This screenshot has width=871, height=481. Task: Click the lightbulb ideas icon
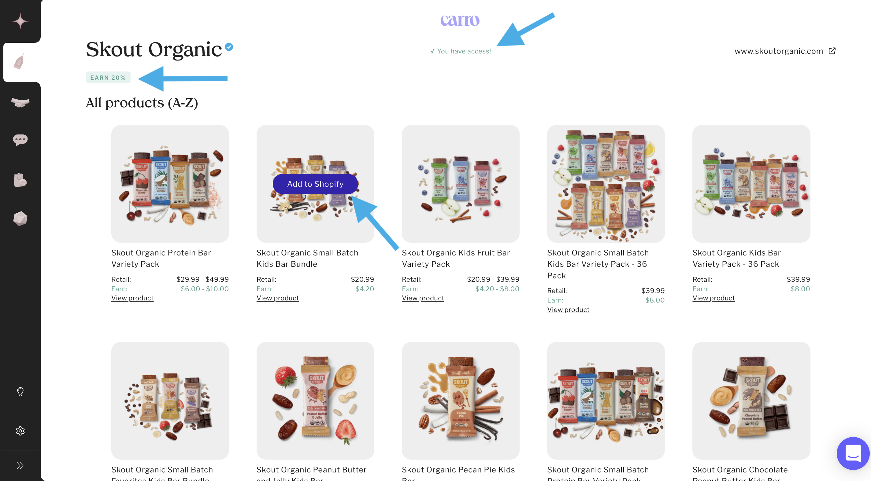(20, 391)
